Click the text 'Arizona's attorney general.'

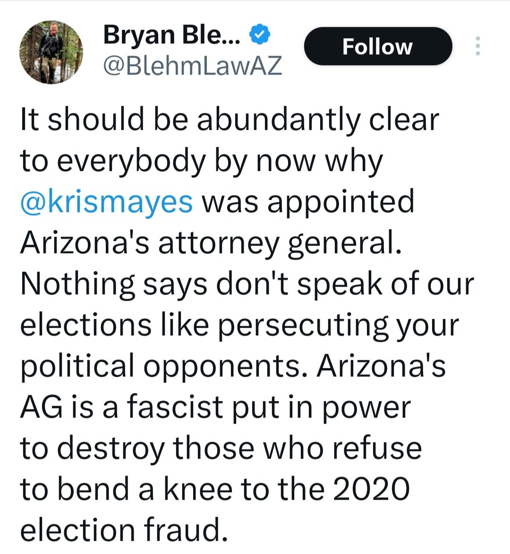(211, 243)
